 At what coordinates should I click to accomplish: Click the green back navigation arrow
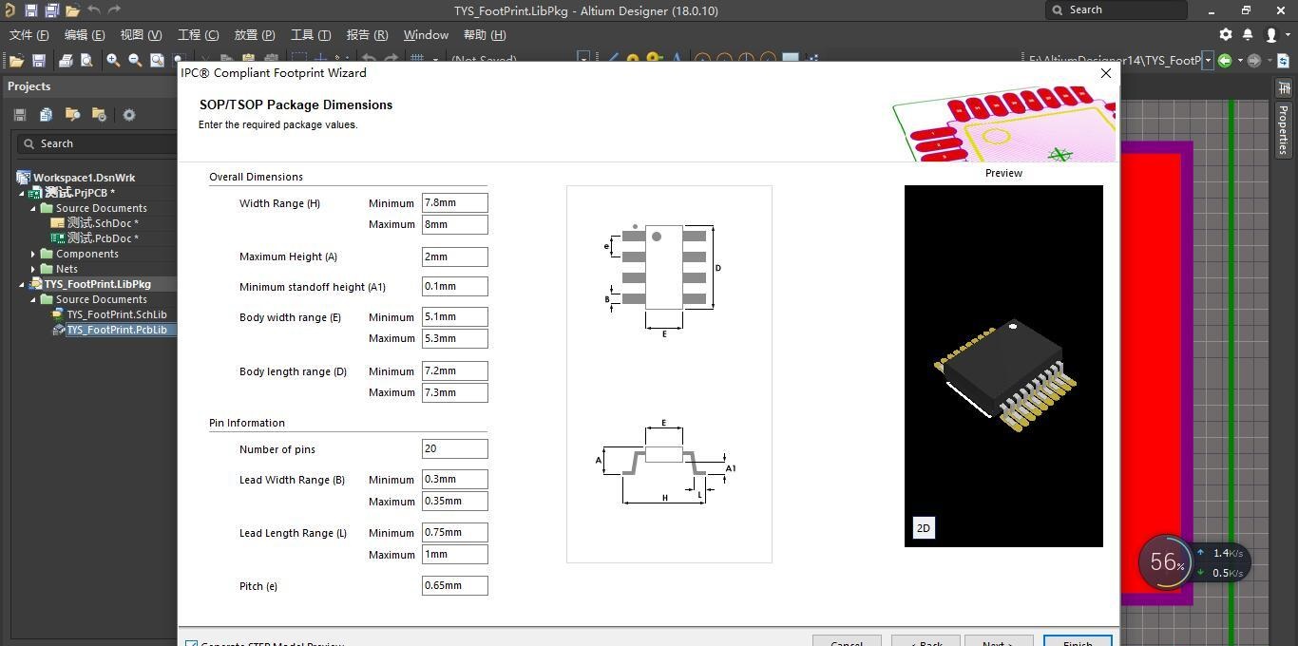pyautogui.click(x=1225, y=61)
